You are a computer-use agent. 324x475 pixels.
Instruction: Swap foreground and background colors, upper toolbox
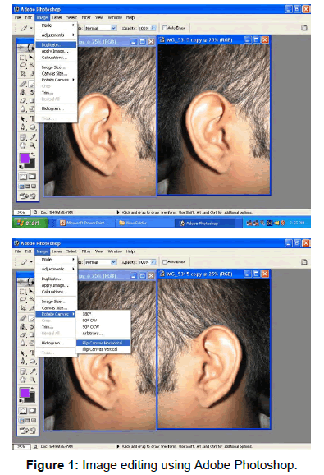click(x=33, y=154)
